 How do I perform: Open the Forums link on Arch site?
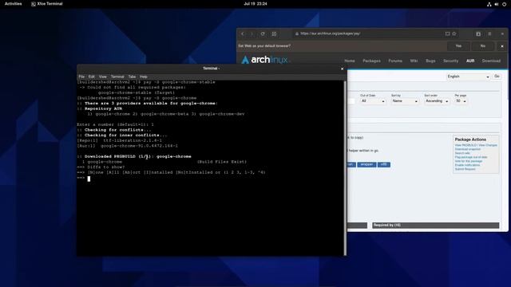[395, 61]
